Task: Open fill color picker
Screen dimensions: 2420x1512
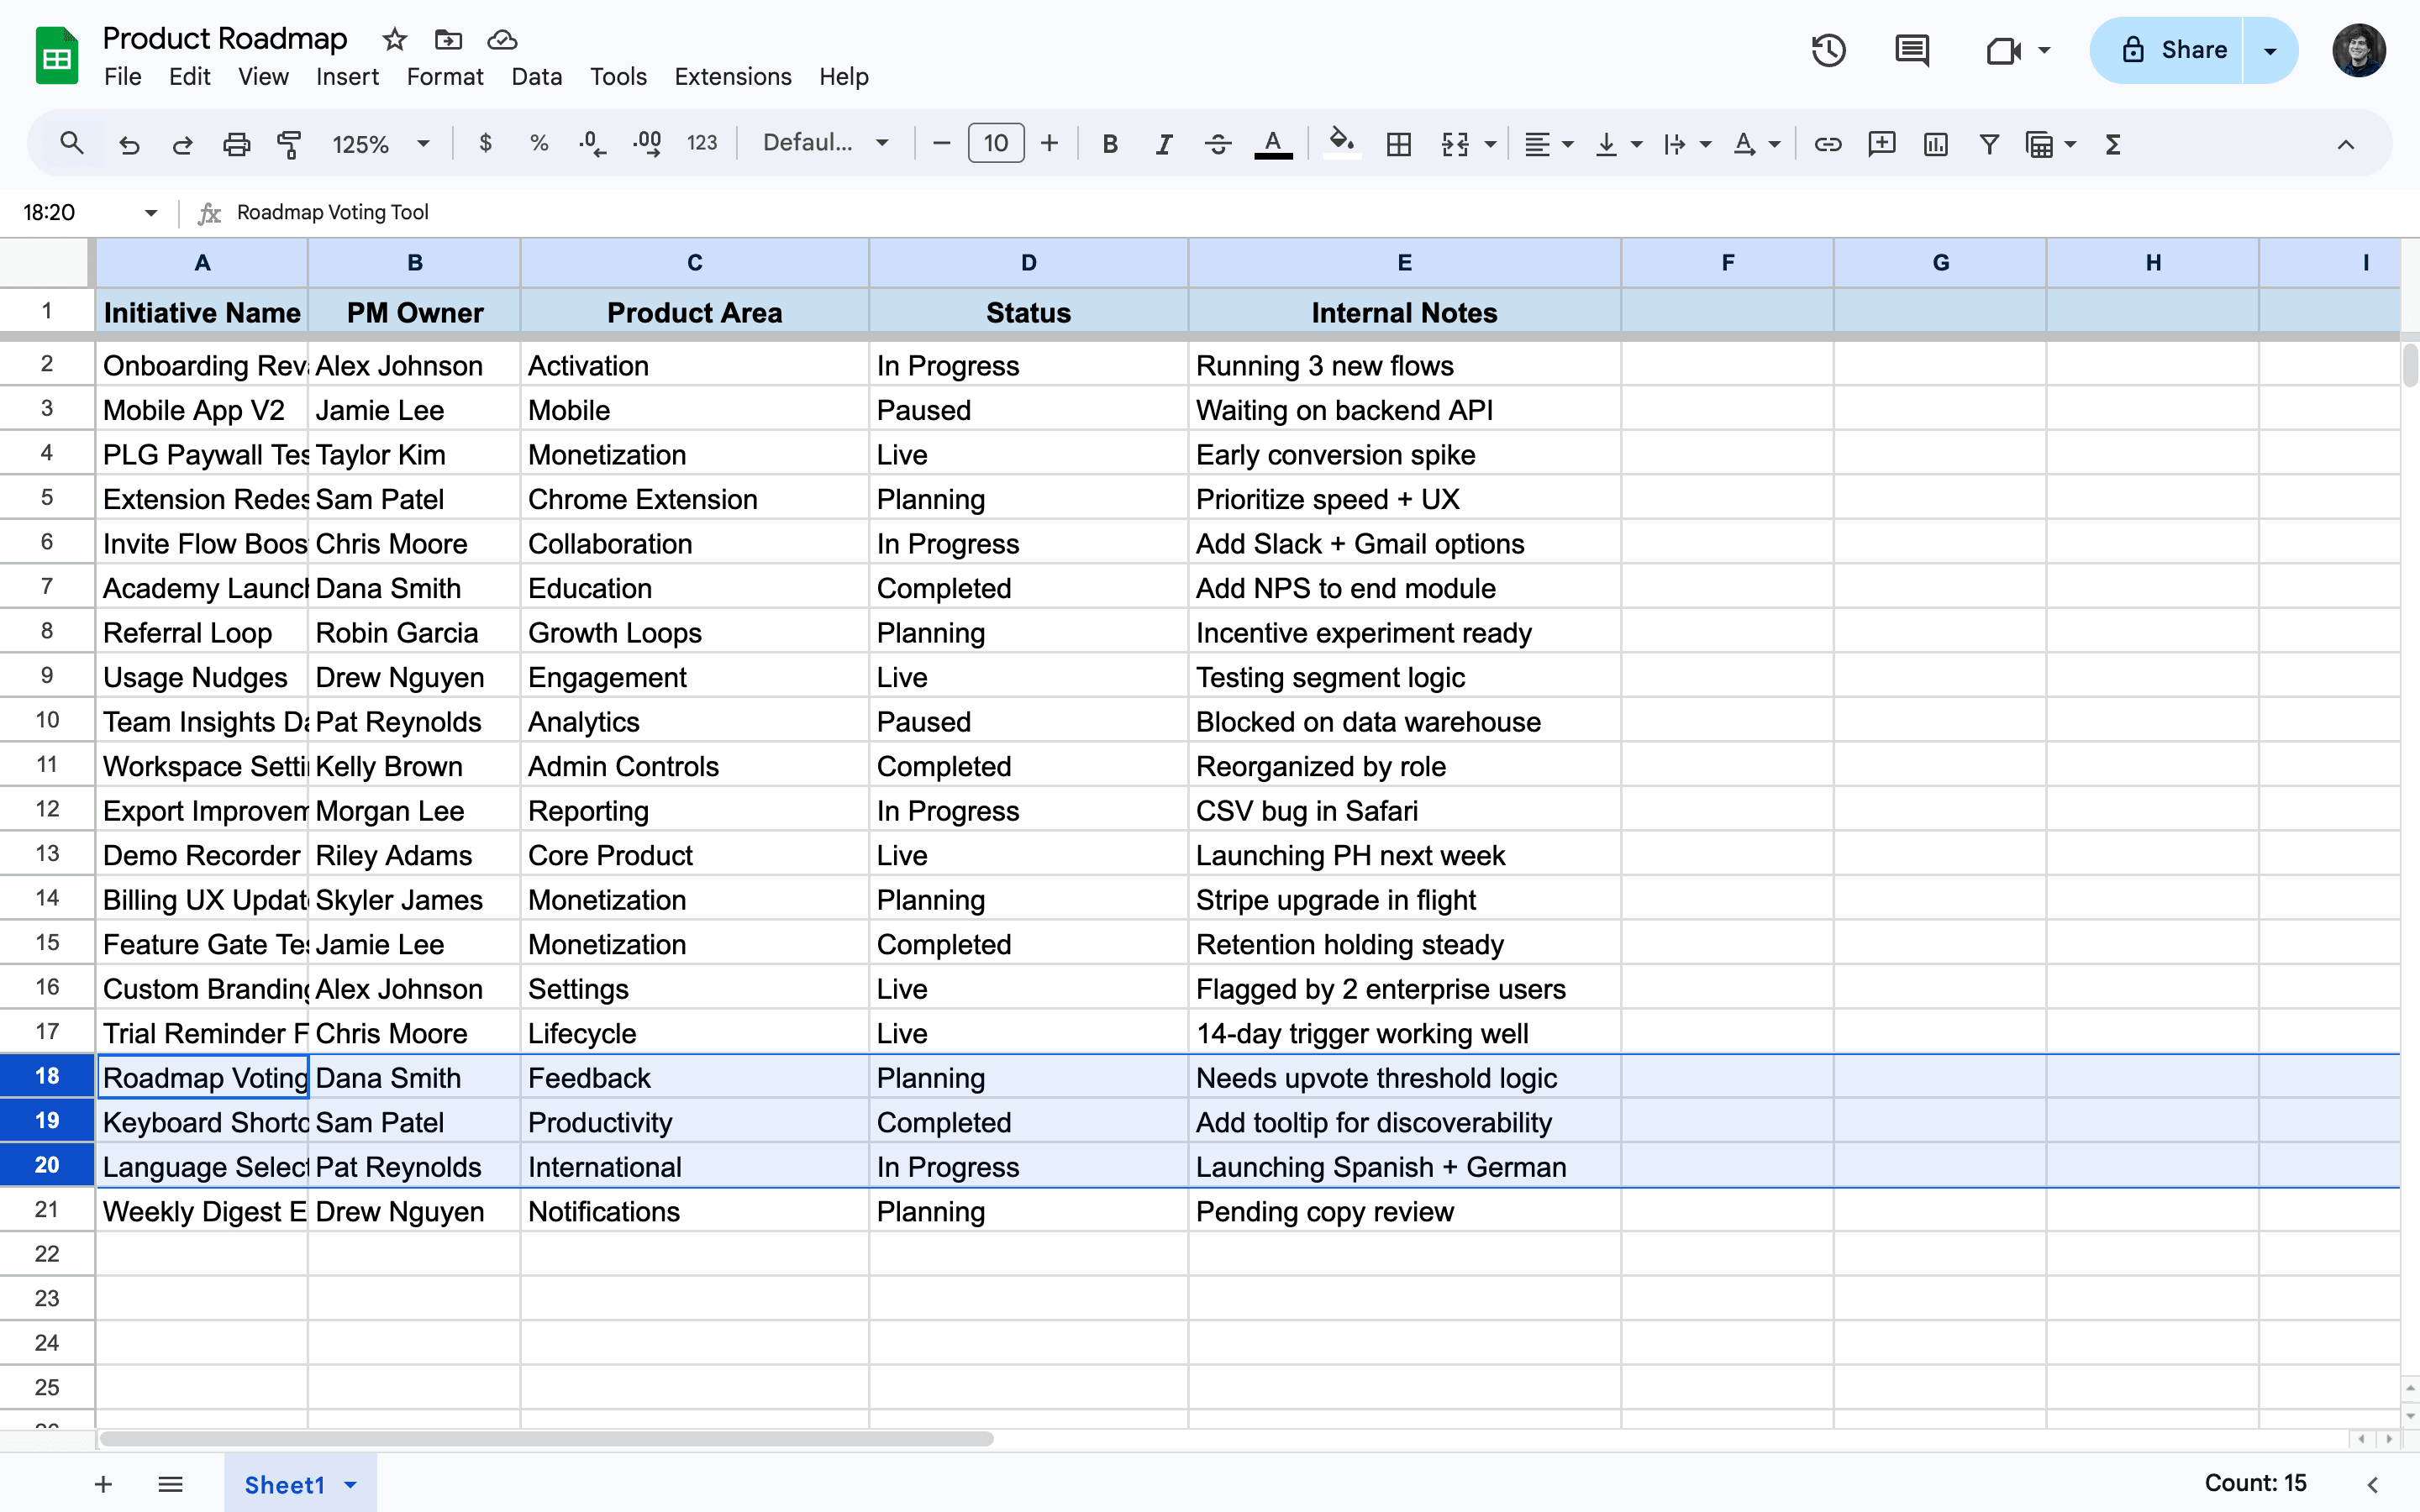Action: 1341,144
